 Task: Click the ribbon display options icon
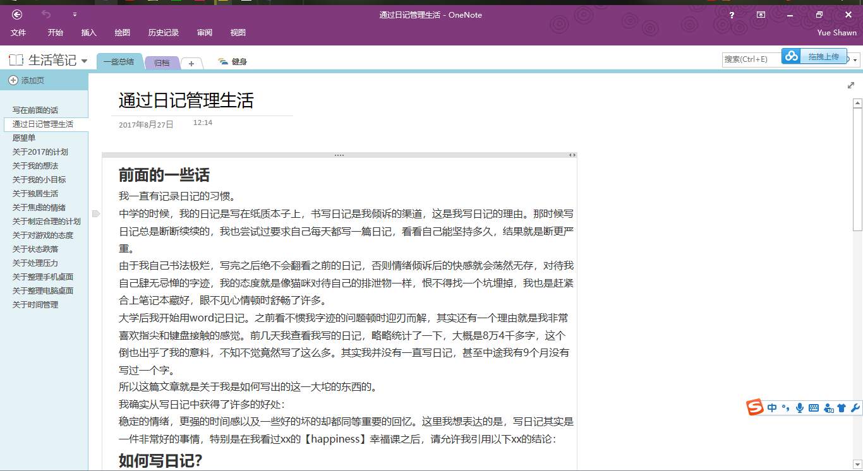click(x=761, y=15)
